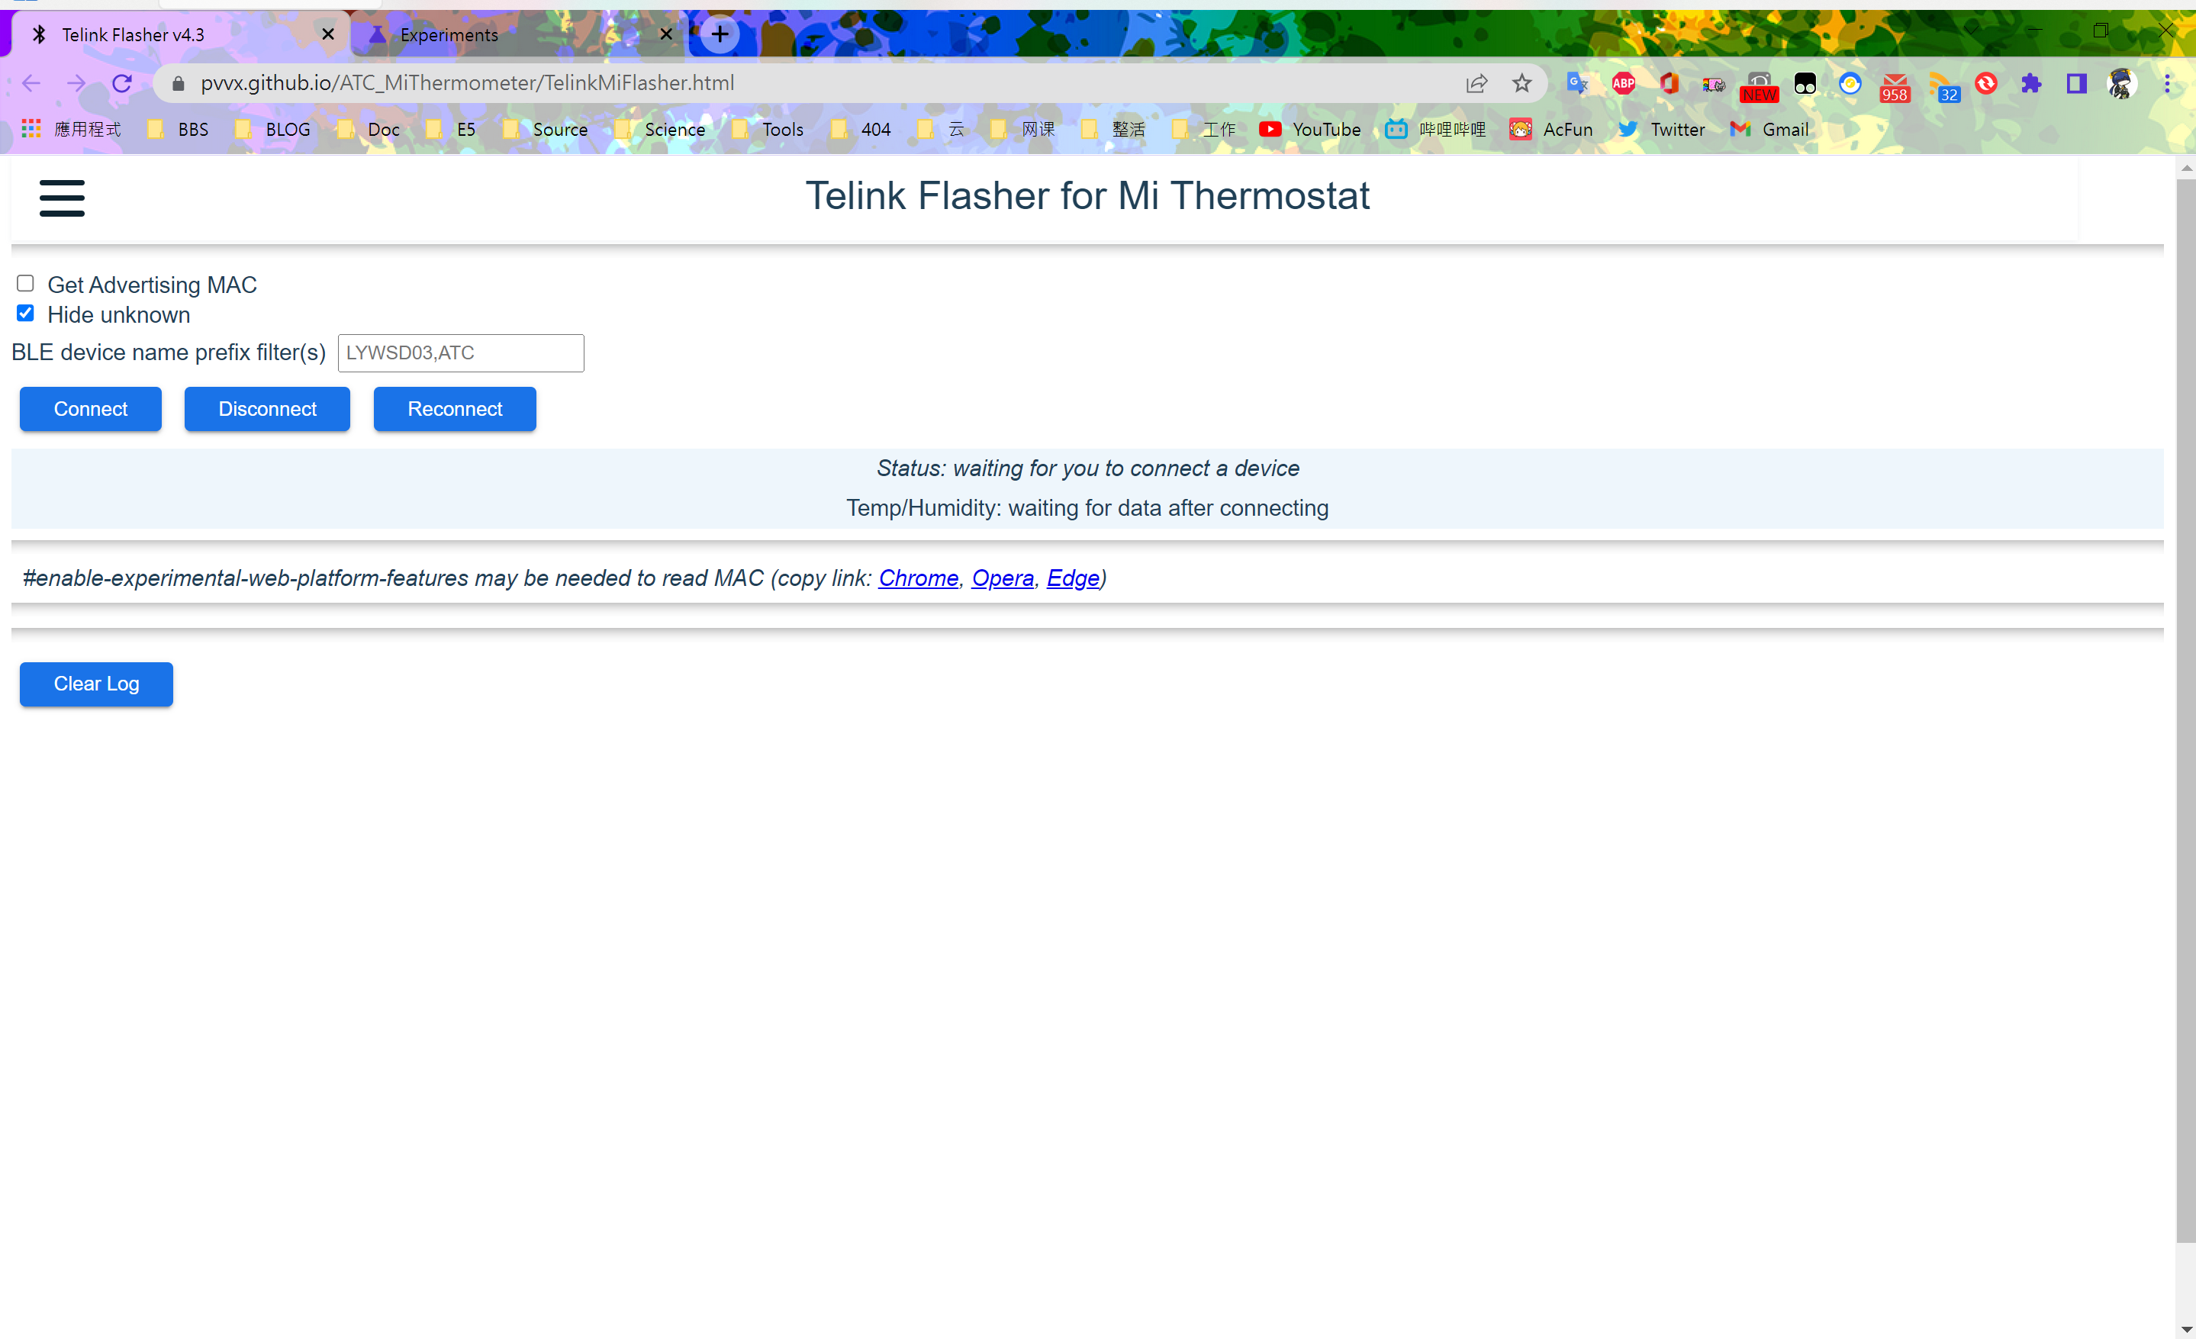Click the Clear Log button
Viewport: 2196px width, 1339px height.
[96, 684]
